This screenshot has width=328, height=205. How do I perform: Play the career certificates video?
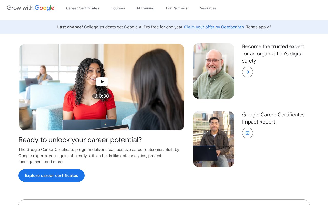[x=102, y=82]
